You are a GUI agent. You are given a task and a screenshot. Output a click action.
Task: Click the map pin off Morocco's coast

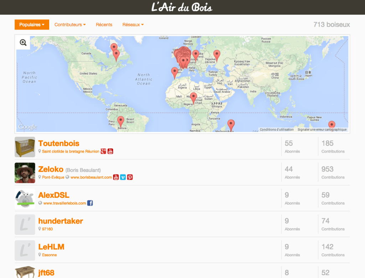point(175,73)
